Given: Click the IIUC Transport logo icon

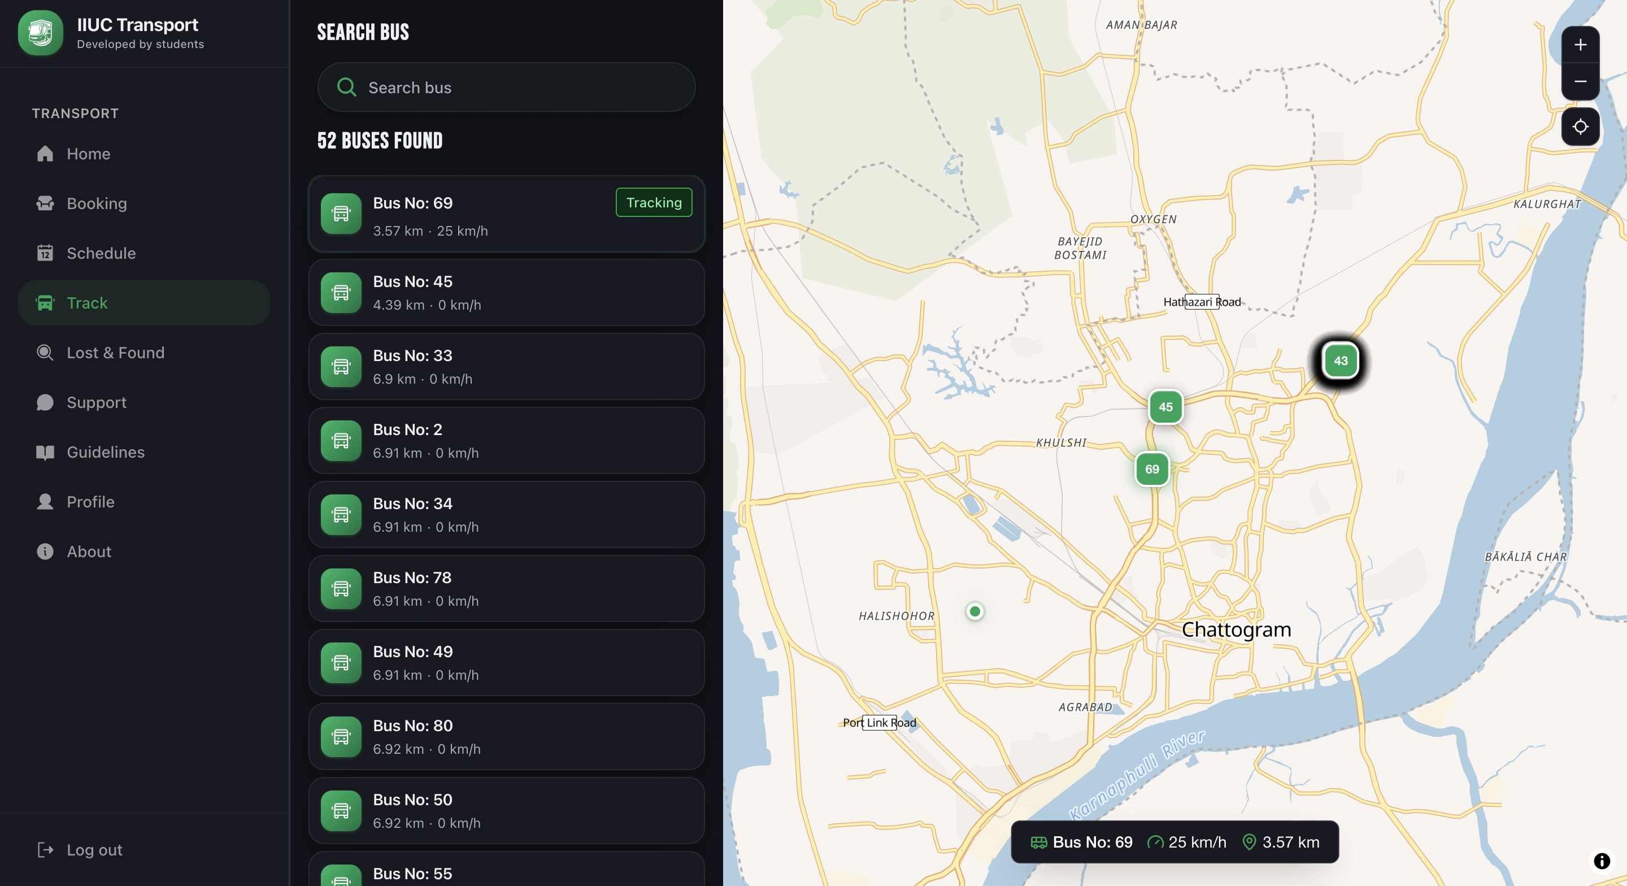Looking at the screenshot, I should 41,33.
